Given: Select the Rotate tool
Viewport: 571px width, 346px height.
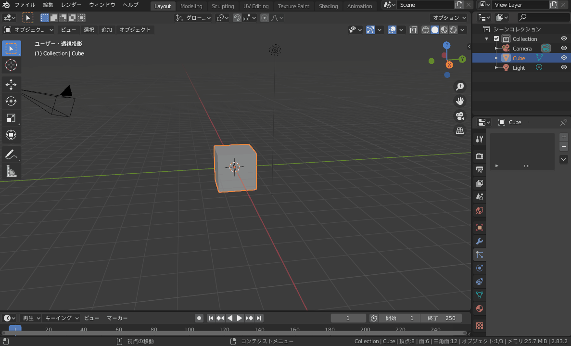Looking at the screenshot, I should (x=11, y=101).
